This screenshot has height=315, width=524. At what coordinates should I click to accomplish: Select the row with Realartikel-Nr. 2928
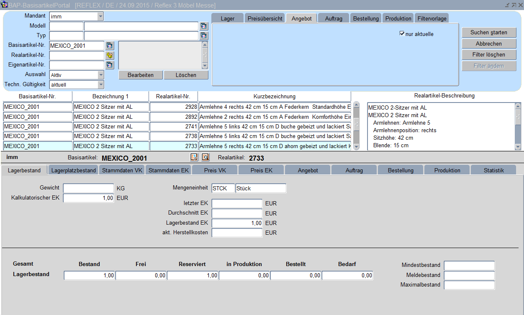(174, 107)
